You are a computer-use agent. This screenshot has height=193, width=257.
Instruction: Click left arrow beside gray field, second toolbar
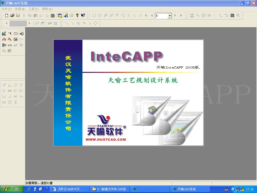[7, 23]
